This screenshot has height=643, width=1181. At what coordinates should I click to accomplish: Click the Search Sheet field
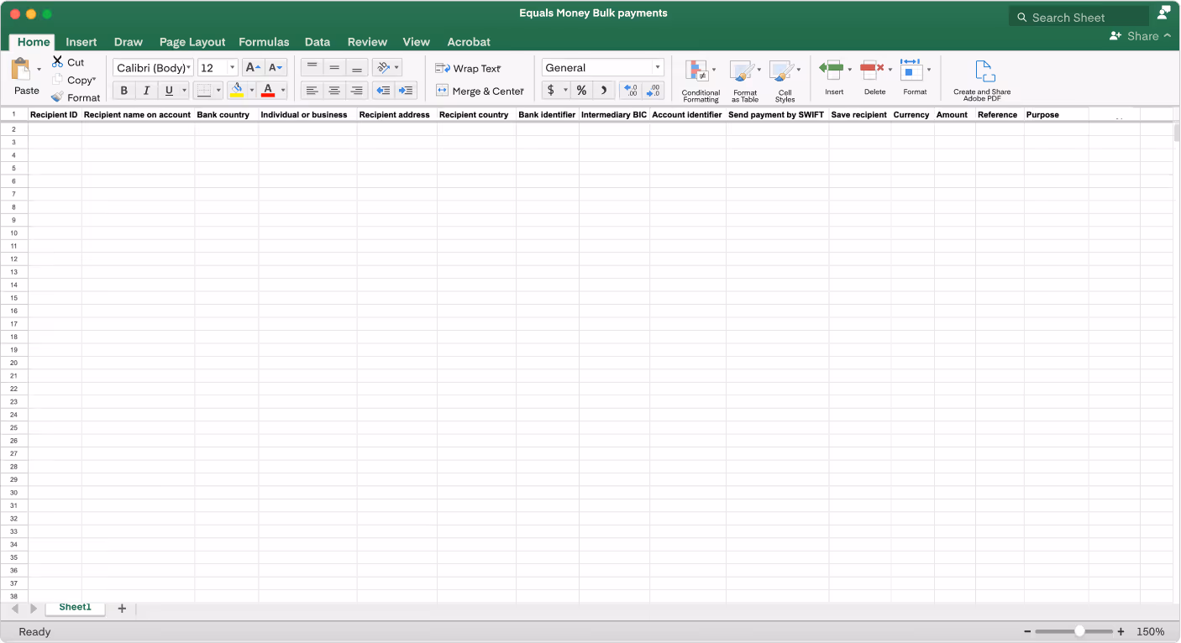(x=1079, y=17)
